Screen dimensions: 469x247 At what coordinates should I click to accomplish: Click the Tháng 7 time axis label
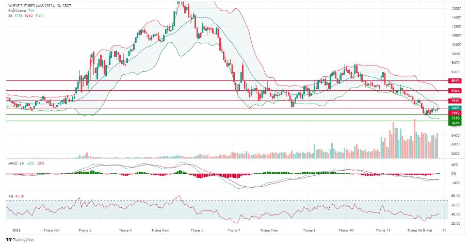(234, 230)
